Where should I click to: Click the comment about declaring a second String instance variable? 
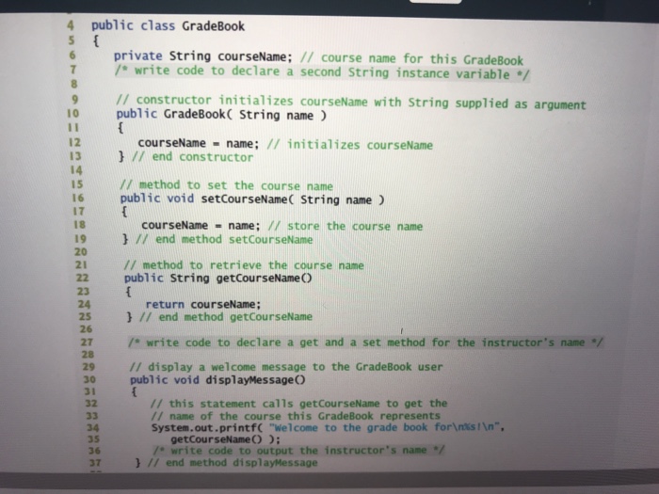[x=322, y=72]
